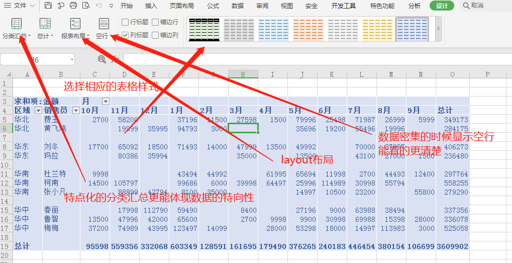Image resolution: width=512 pixels, height=263 pixels.
Task: Toggle the 行标题 checkbox
Action: [x=125, y=22]
